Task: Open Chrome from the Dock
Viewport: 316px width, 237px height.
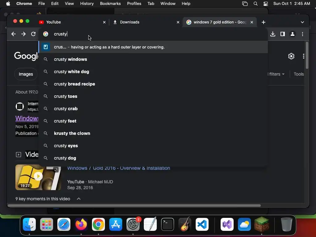Action: click(x=98, y=224)
